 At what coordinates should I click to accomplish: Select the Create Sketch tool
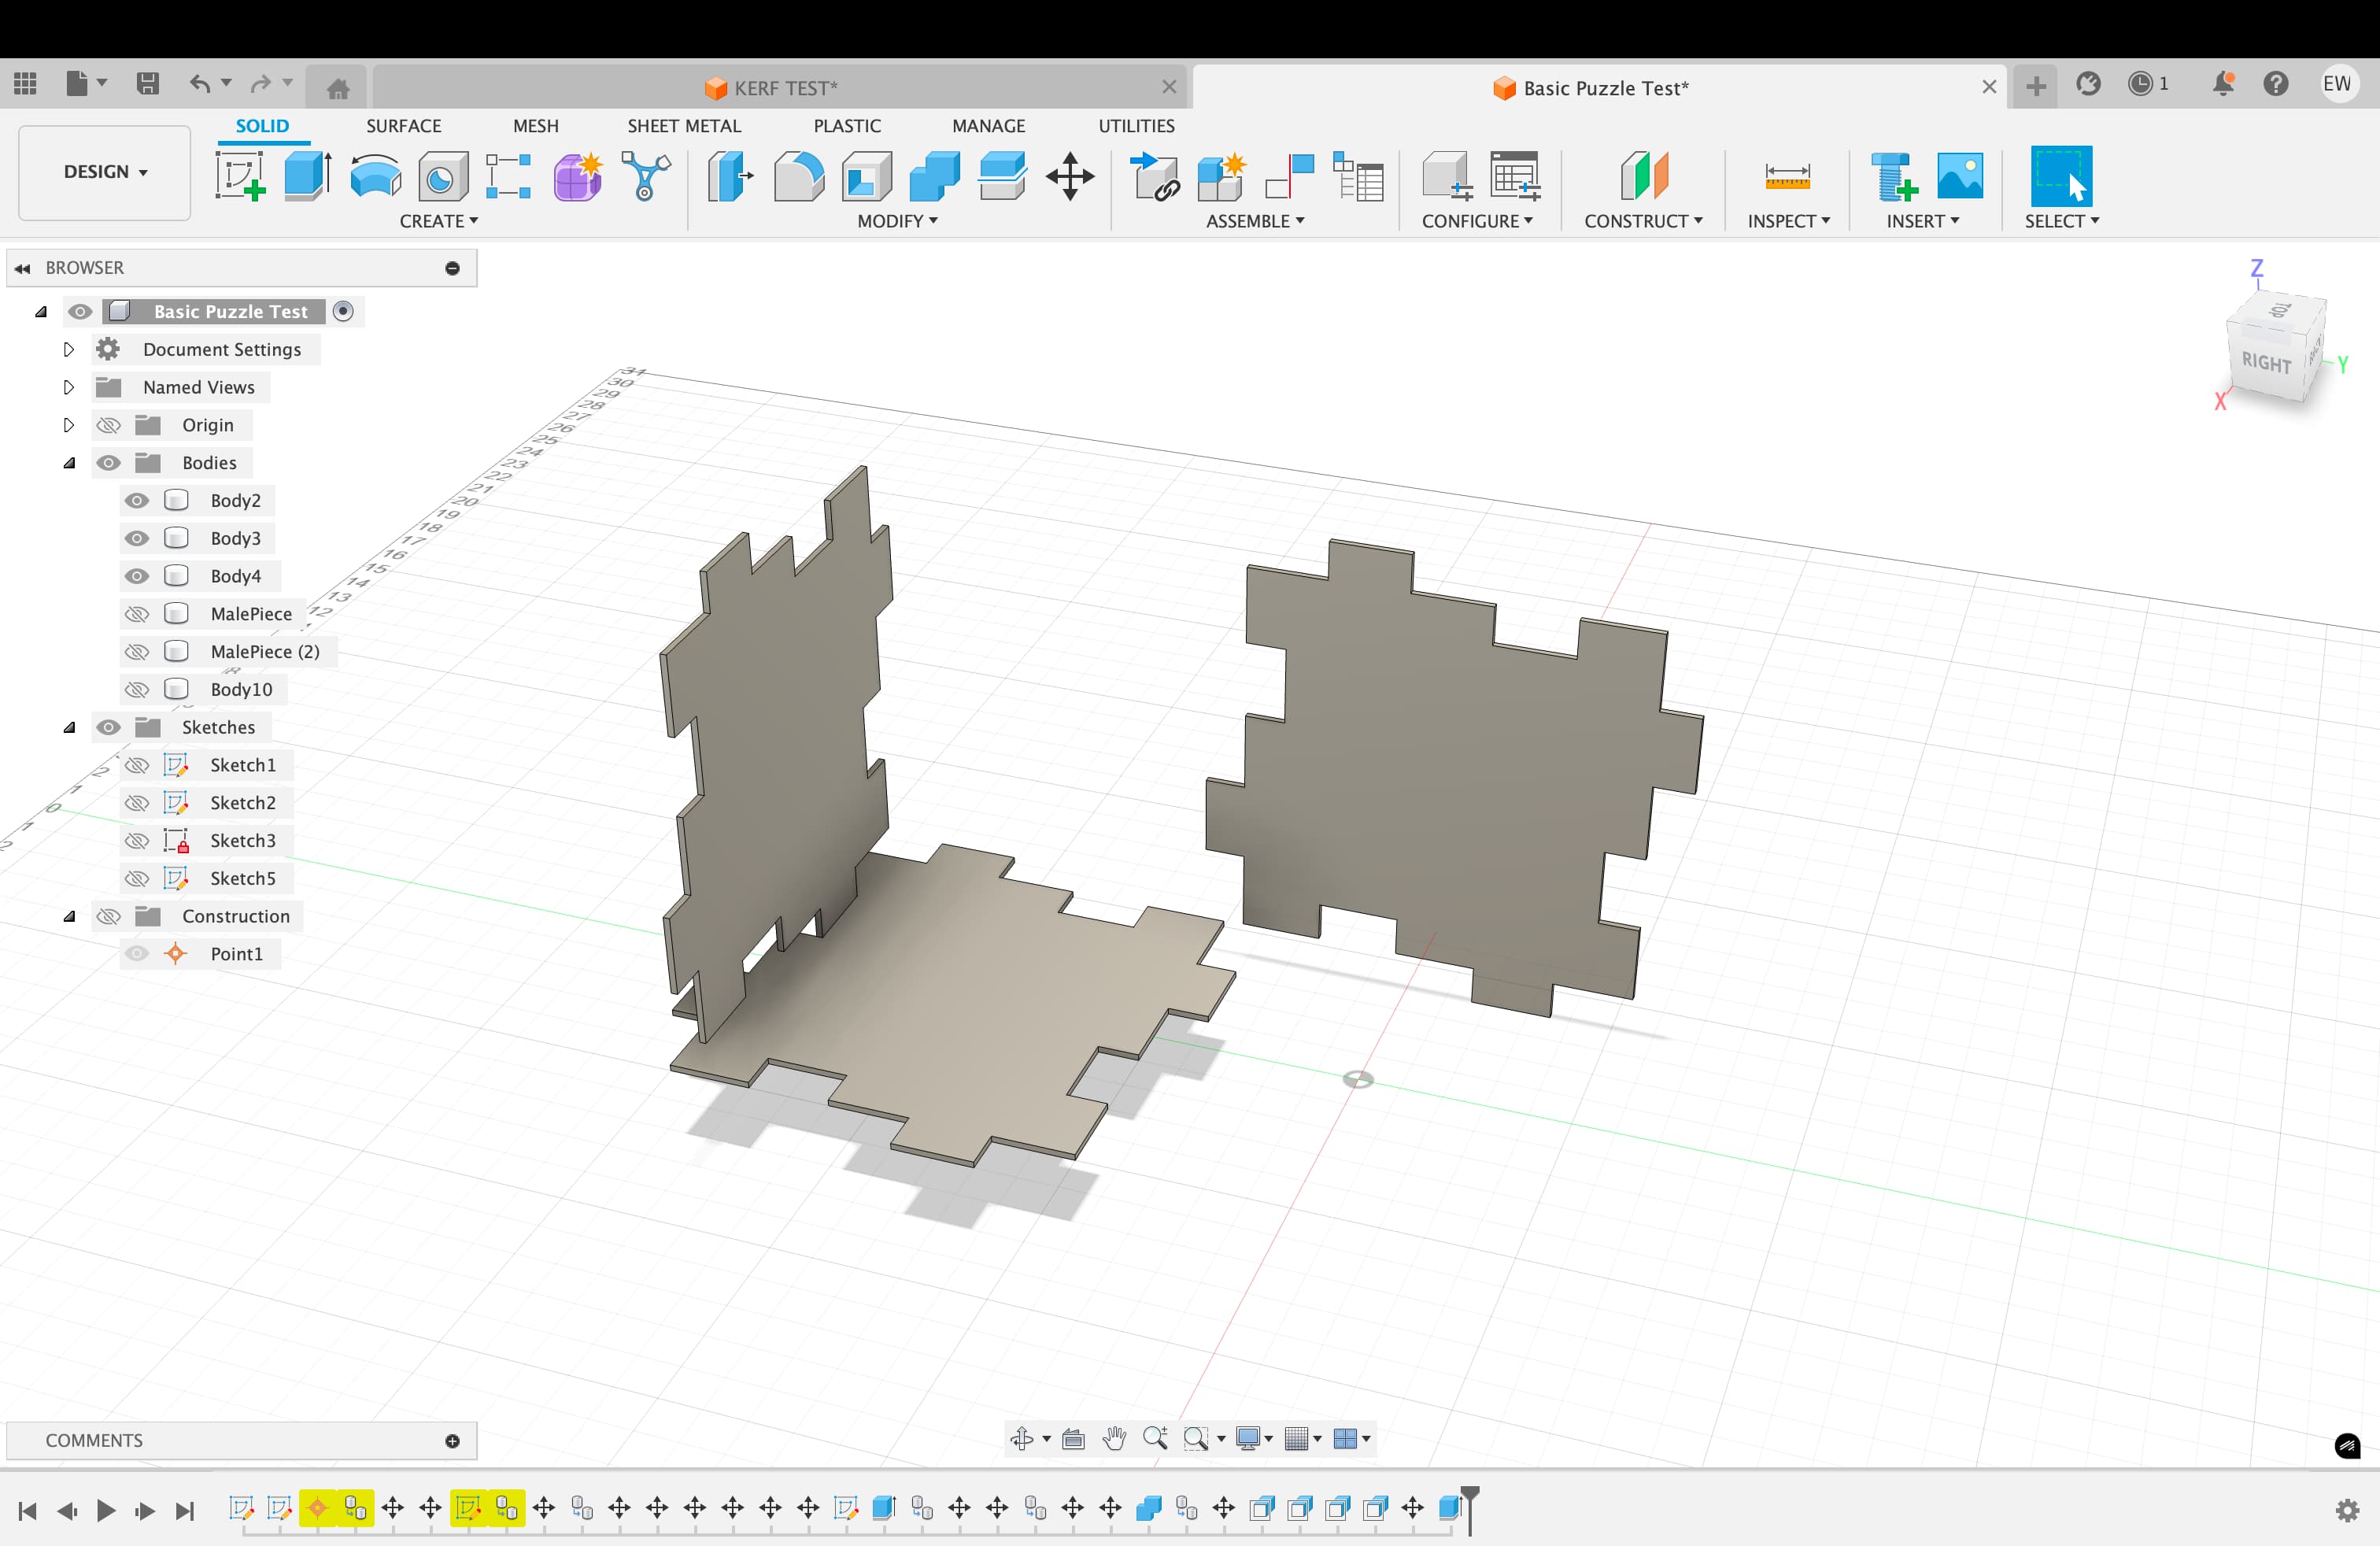[x=240, y=176]
